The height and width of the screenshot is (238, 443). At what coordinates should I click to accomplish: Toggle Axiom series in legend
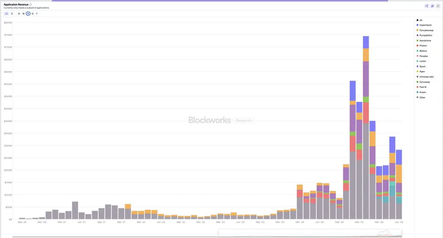click(x=421, y=92)
